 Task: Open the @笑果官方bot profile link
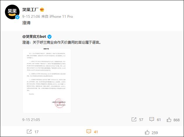pos(34,37)
